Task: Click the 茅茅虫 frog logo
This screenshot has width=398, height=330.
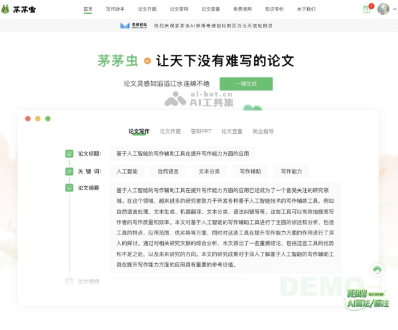Action: tap(6, 9)
